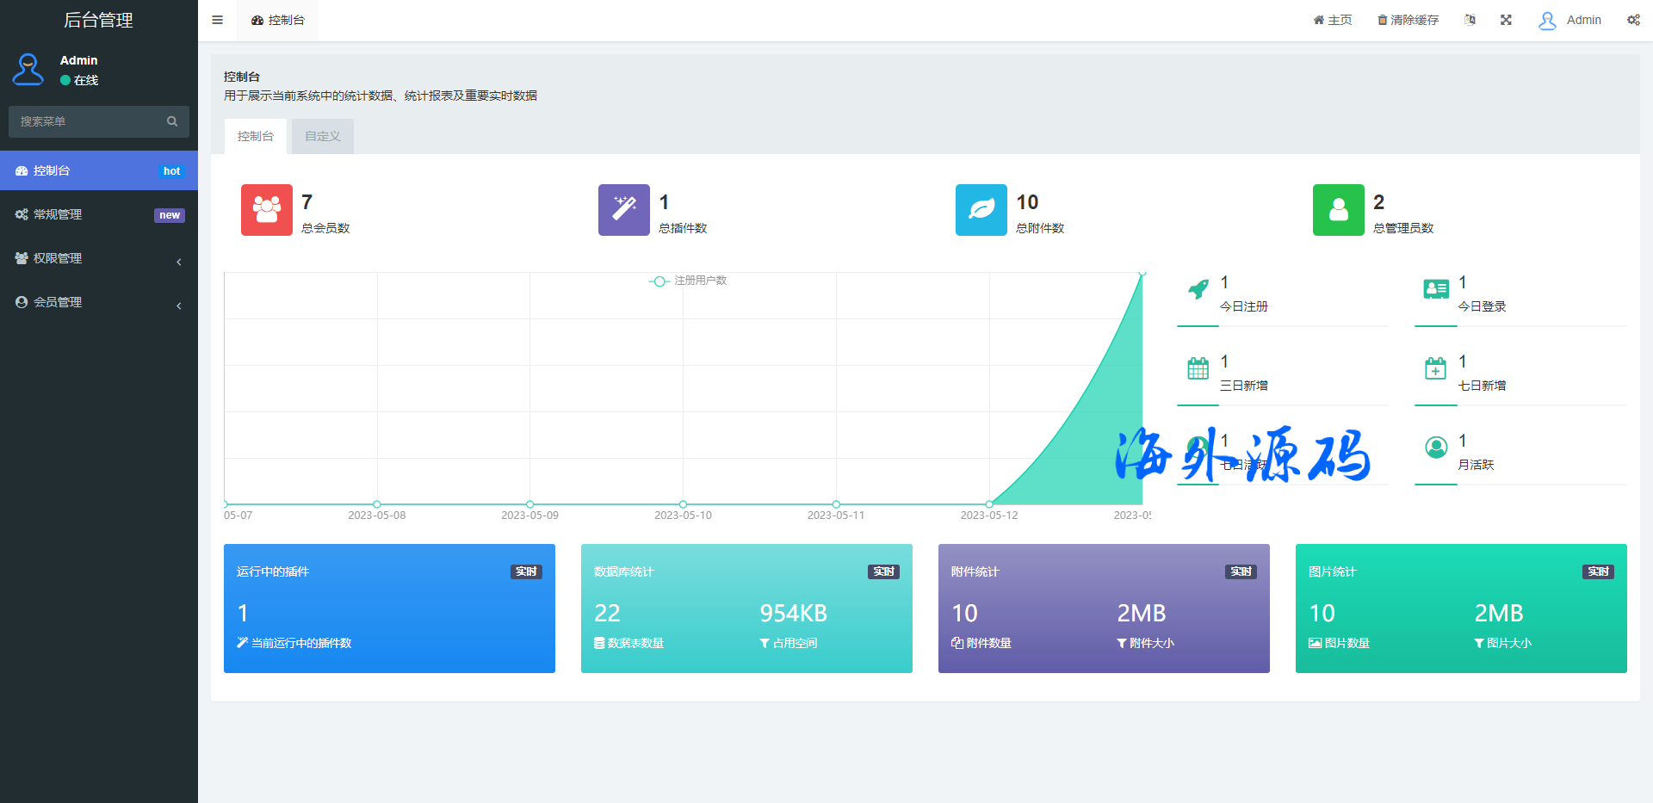Click the fullscreen toggle icon in header
This screenshot has width=1653, height=803.
tap(1506, 20)
